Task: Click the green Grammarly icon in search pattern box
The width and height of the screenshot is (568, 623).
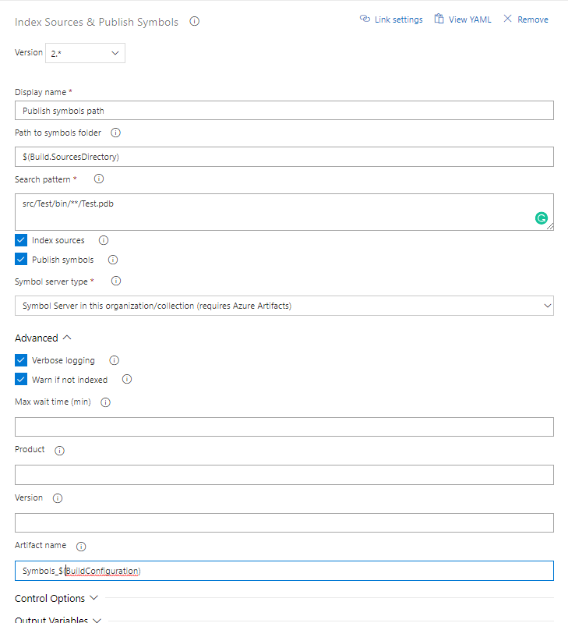Action: [542, 218]
